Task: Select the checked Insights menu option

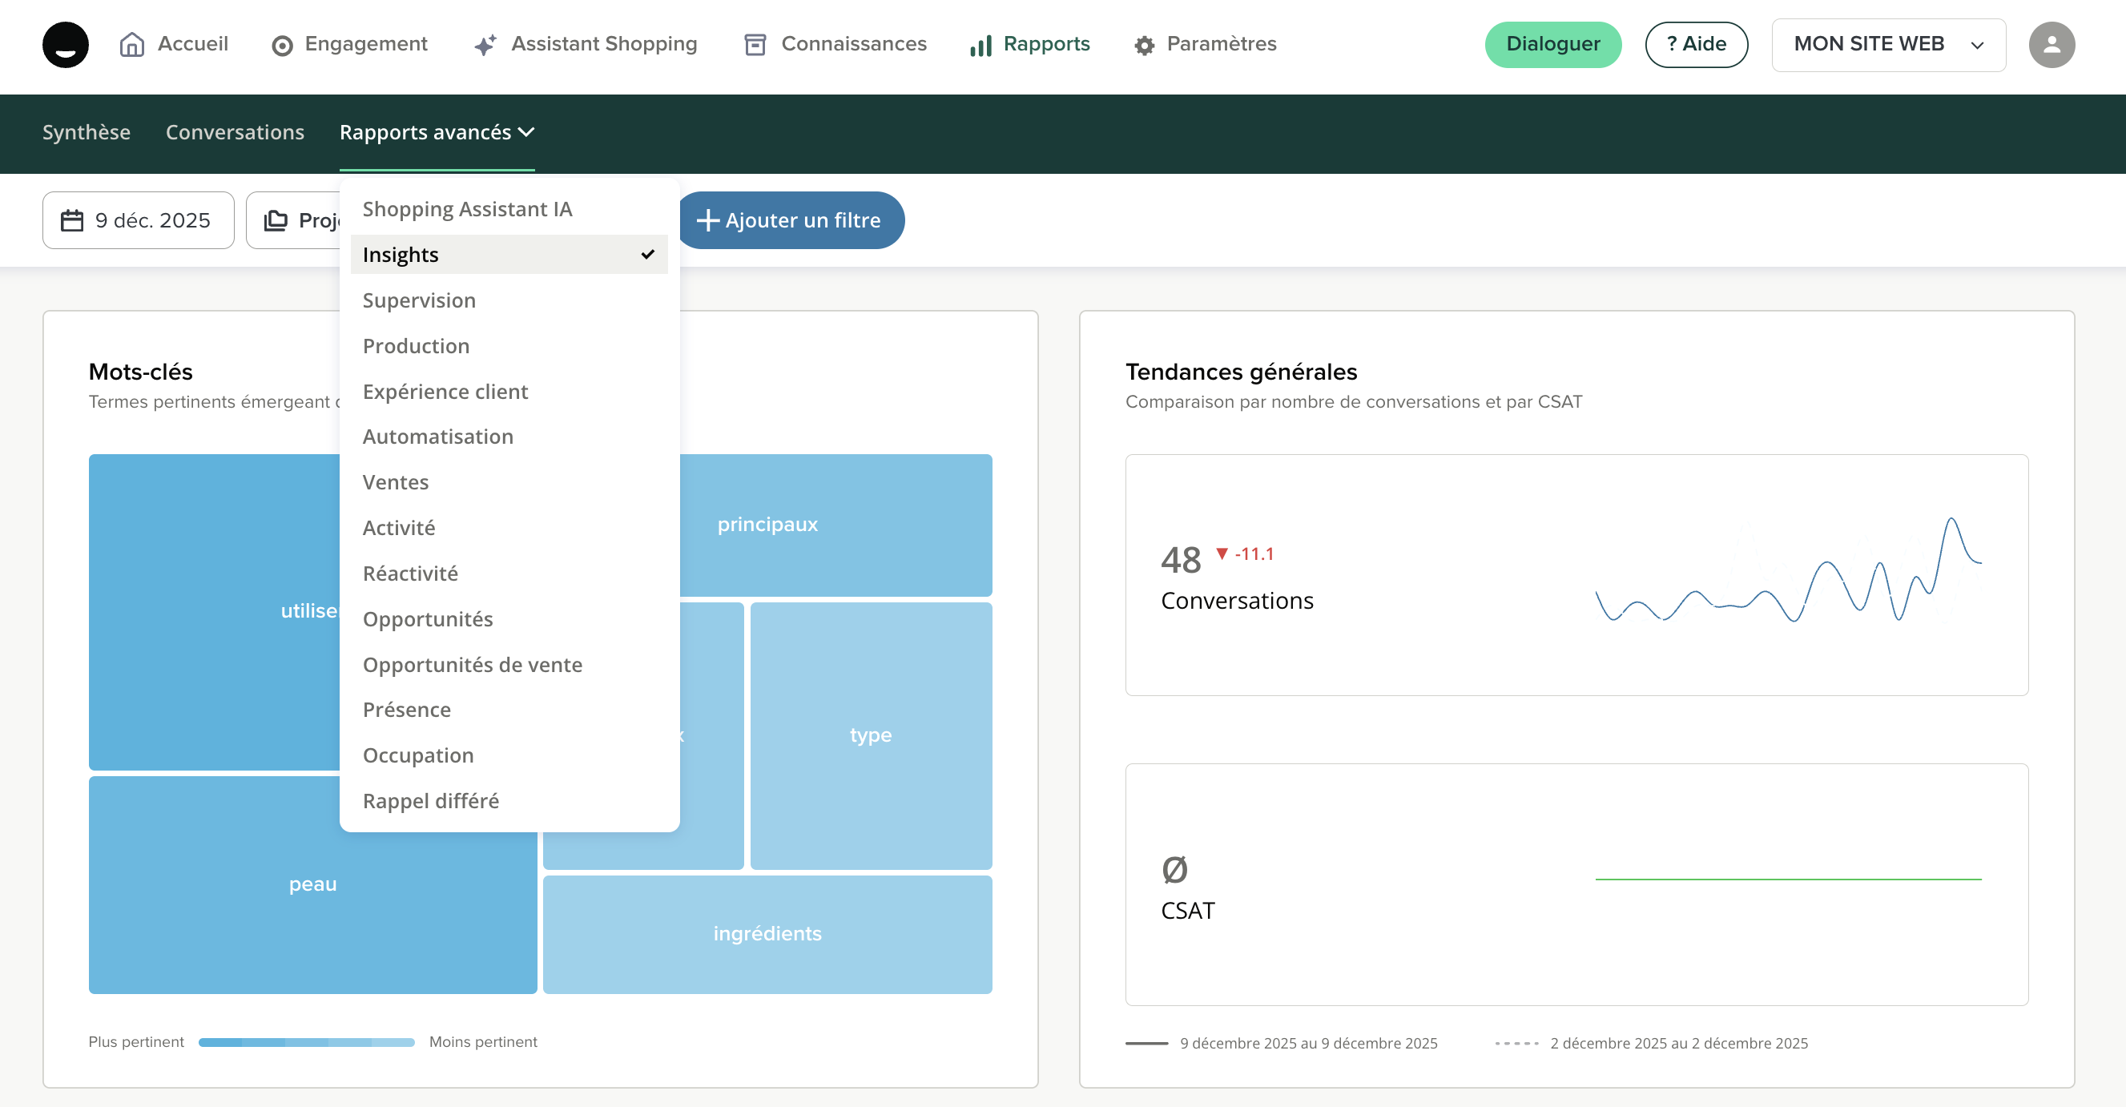Action: [509, 255]
